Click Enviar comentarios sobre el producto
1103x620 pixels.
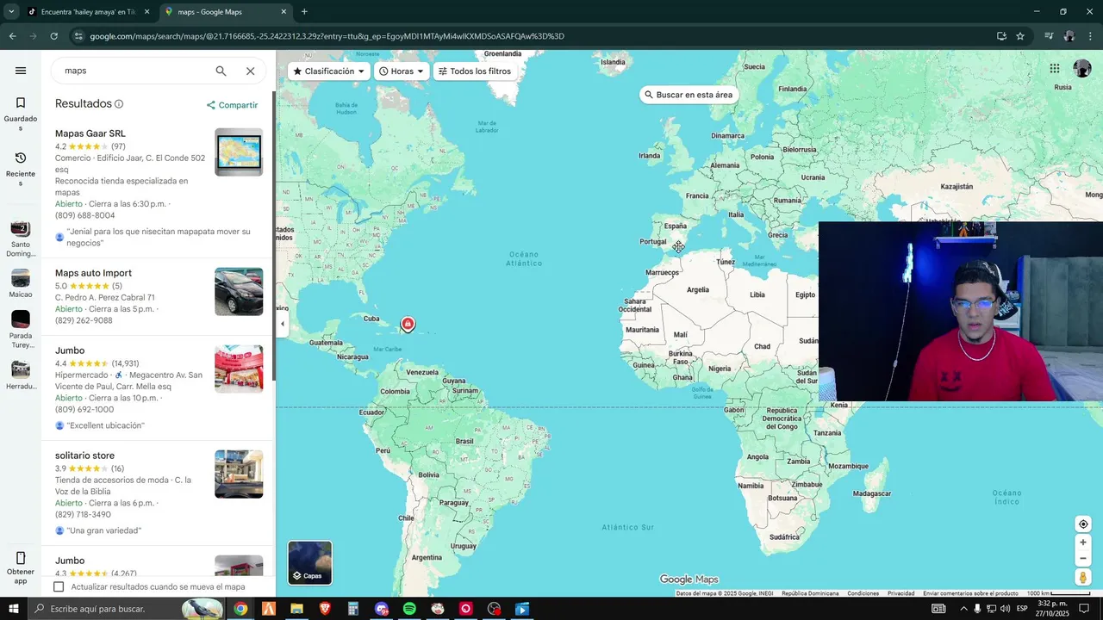pos(970,593)
